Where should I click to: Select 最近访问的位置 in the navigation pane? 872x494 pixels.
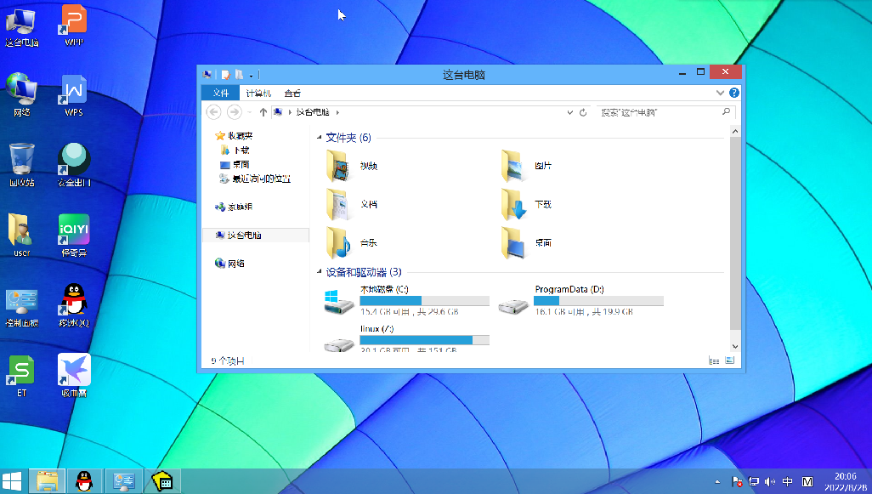(255, 179)
